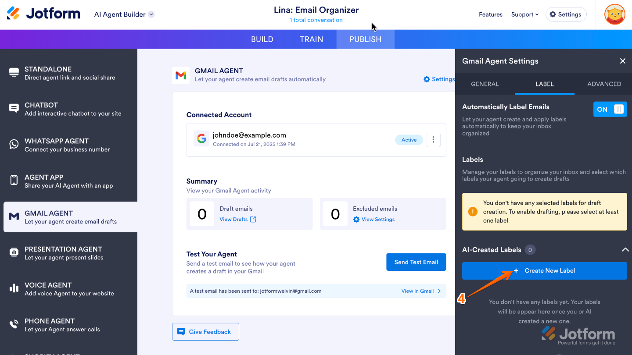Click the Voice Agent sound bars icon

pyautogui.click(x=14, y=288)
